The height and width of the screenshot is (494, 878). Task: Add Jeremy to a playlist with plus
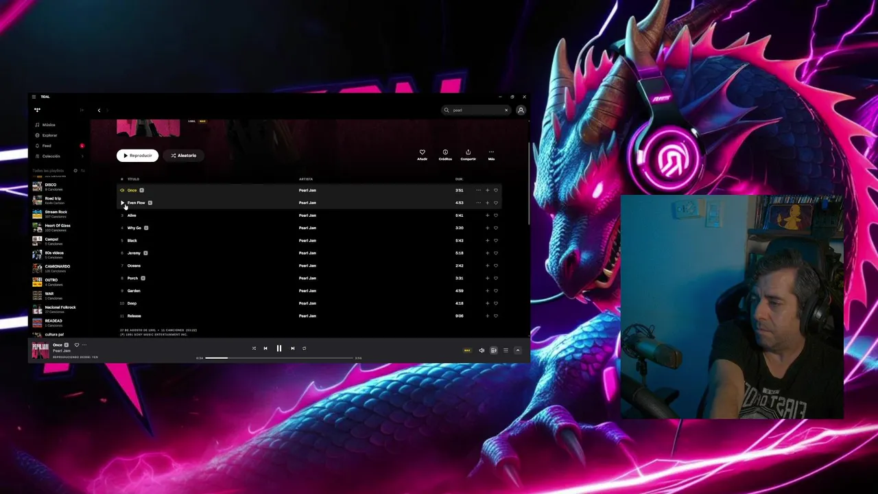487,253
